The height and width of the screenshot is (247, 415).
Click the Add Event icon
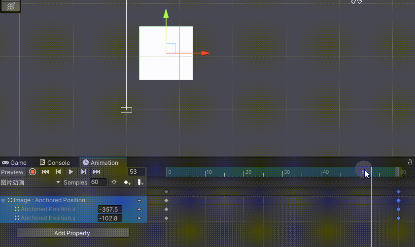(140, 182)
